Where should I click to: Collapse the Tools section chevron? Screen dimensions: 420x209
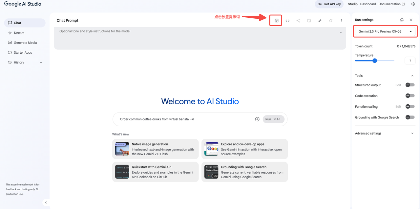[412, 76]
